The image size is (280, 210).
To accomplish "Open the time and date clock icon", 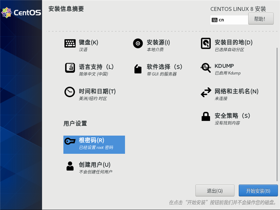I will [x=70, y=92].
